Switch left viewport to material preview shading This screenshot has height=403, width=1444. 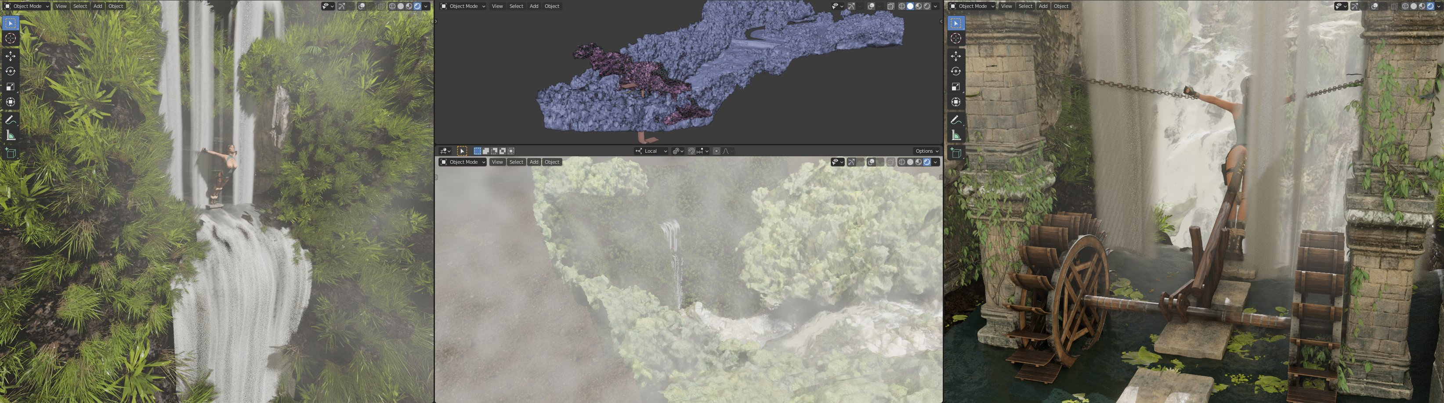pyautogui.click(x=409, y=6)
